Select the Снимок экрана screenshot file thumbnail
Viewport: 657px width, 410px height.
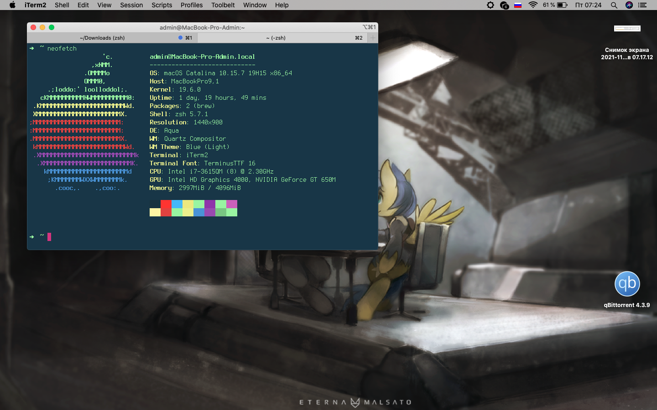point(627,28)
